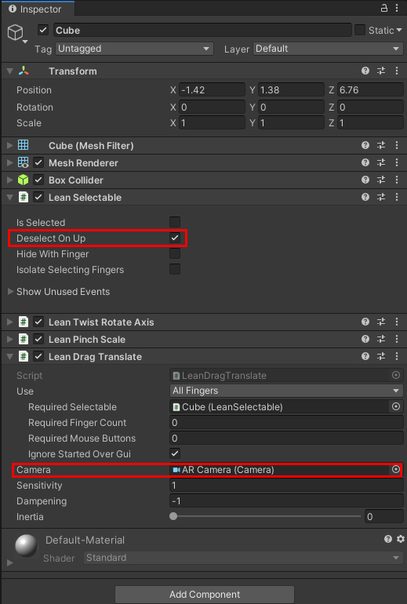Click the Cube GameObject icon picker

[17, 33]
